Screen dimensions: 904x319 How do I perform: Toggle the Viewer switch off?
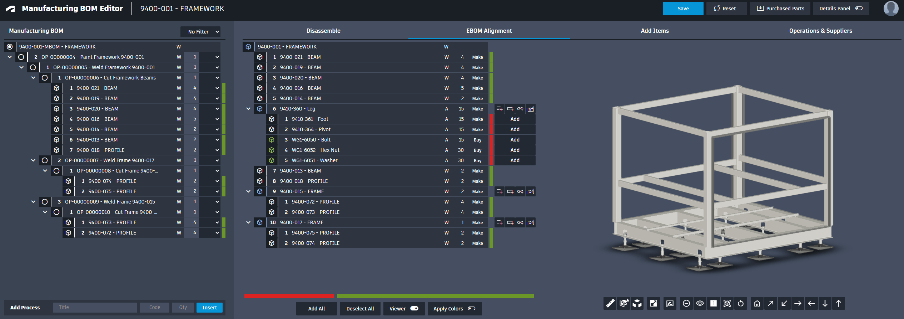coord(414,308)
